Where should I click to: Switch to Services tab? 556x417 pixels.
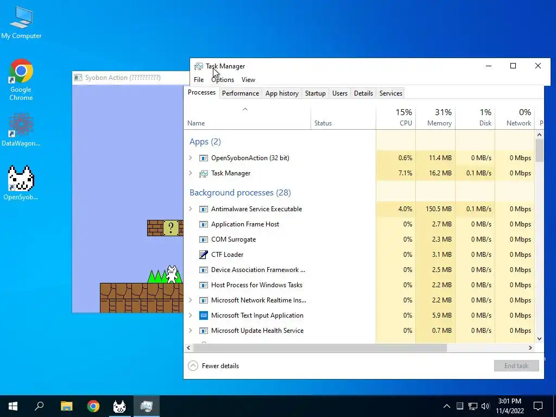391,93
